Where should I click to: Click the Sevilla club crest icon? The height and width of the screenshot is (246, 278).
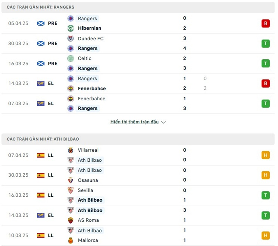71,190
